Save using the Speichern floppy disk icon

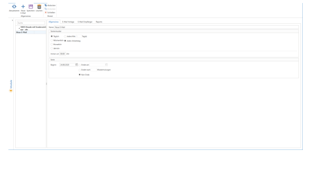tap(31, 6)
